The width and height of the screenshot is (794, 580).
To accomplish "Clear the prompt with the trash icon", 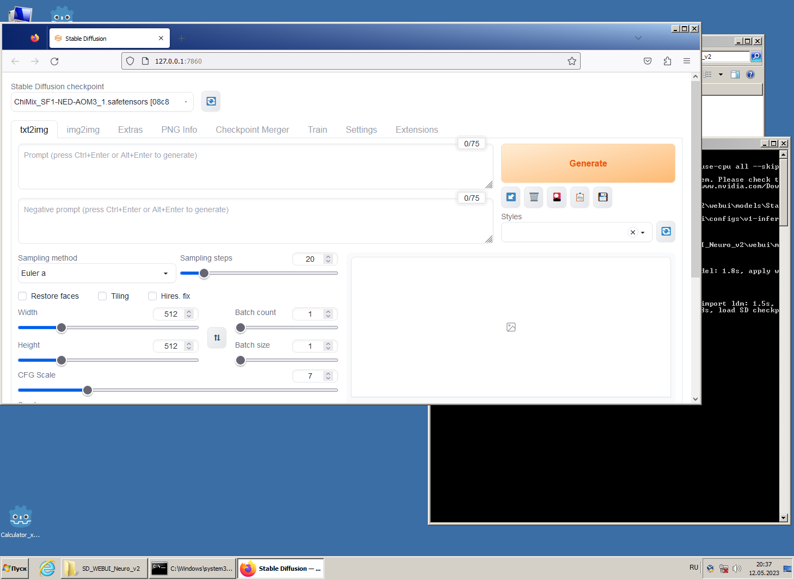I will (534, 197).
